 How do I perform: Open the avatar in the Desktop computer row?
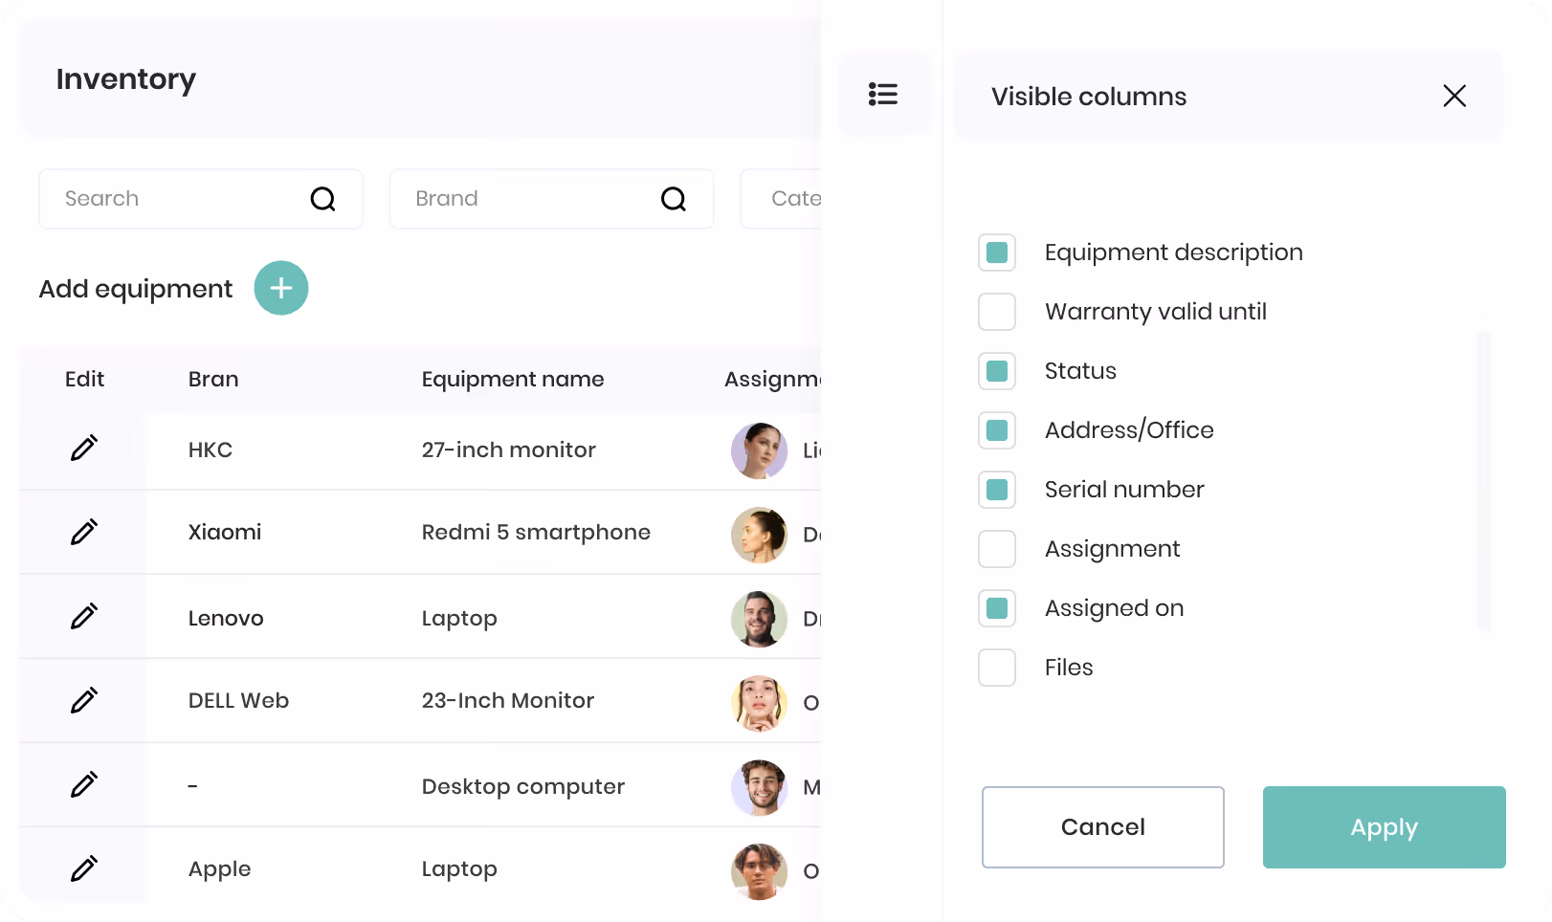tap(759, 787)
